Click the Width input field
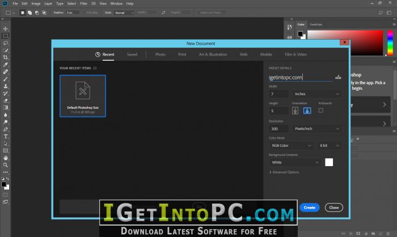397x237 pixels. click(278, 94)
